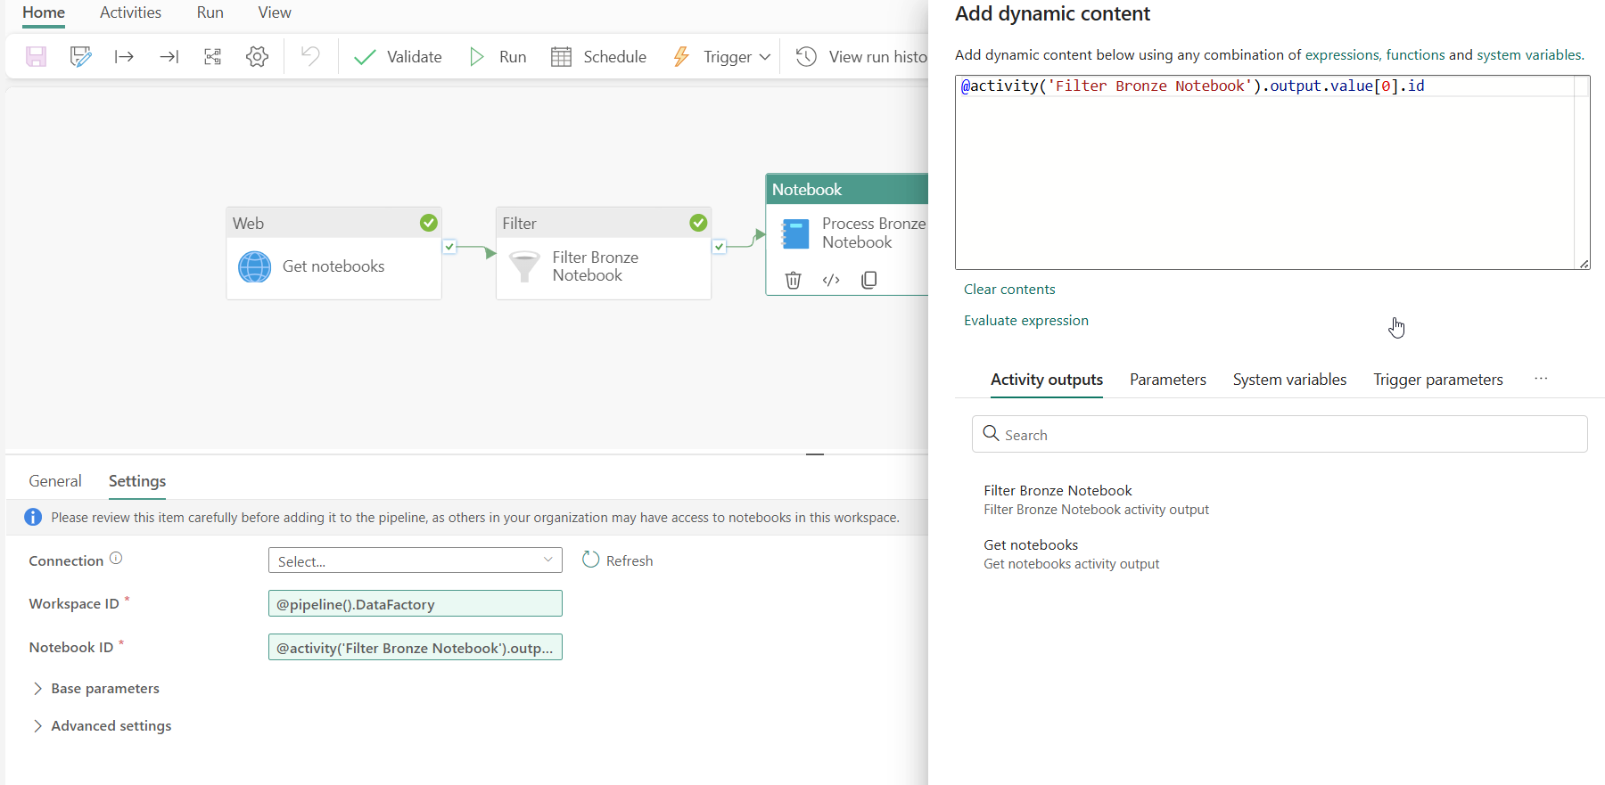Click the blue notebook icon in the Notebook activity

pyautogui.click(x=794, y=233)
